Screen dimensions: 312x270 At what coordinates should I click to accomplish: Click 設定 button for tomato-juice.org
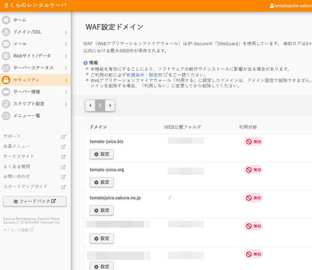[x=101, y=182]
